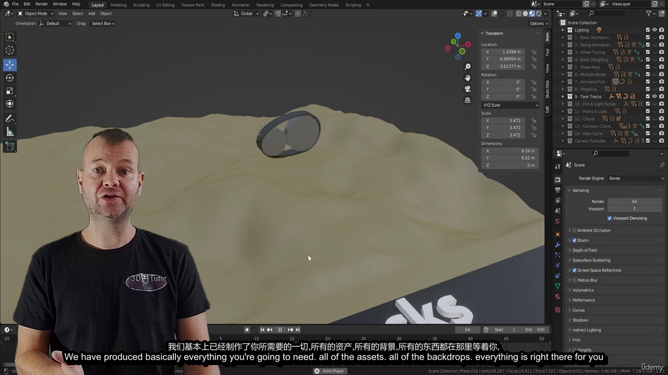Open the View Layer properties tab icon
The width and height of the screenshot is (668, 375).
point(558,200)
